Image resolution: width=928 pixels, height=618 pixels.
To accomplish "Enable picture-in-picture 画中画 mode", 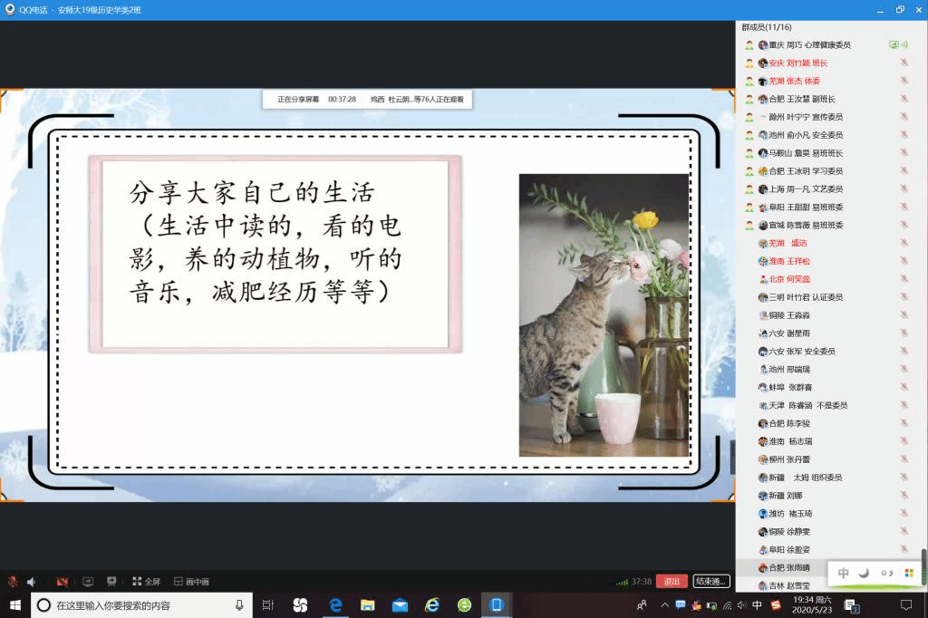I will pos(191,582).
